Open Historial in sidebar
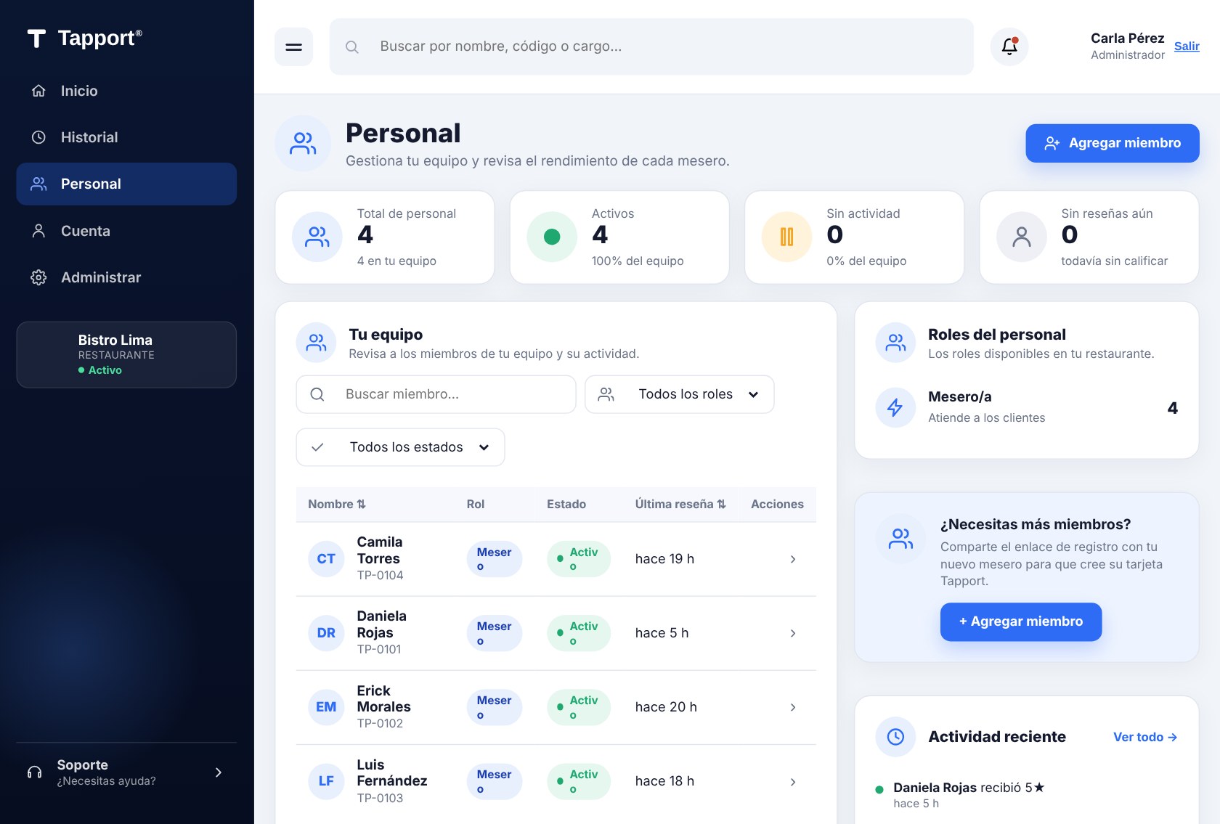The height and width of the screenshot is (824, 1220). tap(126, 137)
